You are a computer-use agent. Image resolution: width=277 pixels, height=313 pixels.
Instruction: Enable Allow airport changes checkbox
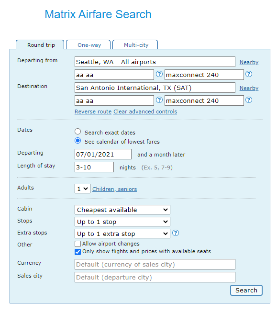coord(78,244)
